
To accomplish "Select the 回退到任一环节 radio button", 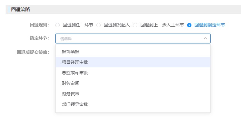I will coord(57,25).
